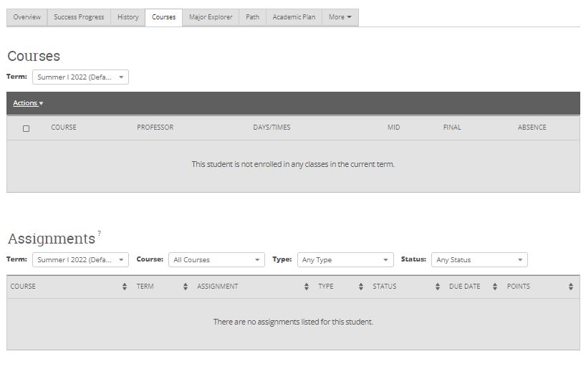Viewport: 586px width, 379px height.
Task: Sort by Due Date column icon
Action: [x=495, y=287]
